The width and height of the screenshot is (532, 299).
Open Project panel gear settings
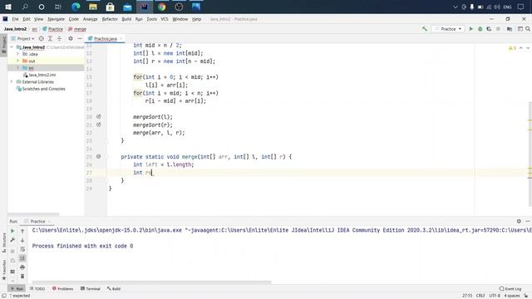tap(71, 39)
